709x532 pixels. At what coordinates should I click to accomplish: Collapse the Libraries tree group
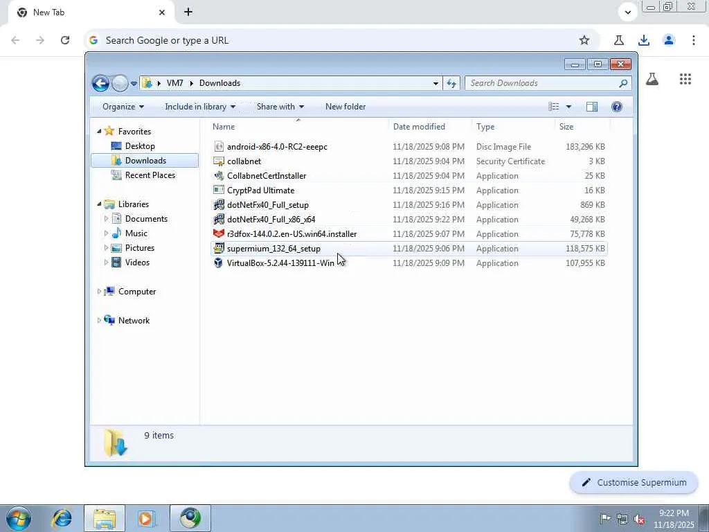(100, 204)
